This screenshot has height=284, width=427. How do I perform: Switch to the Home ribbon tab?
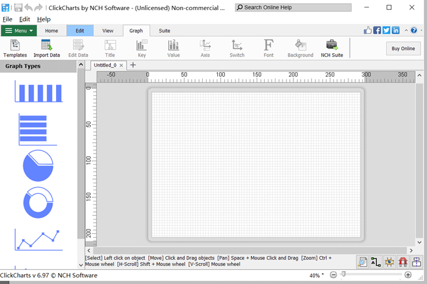[51, 31]
